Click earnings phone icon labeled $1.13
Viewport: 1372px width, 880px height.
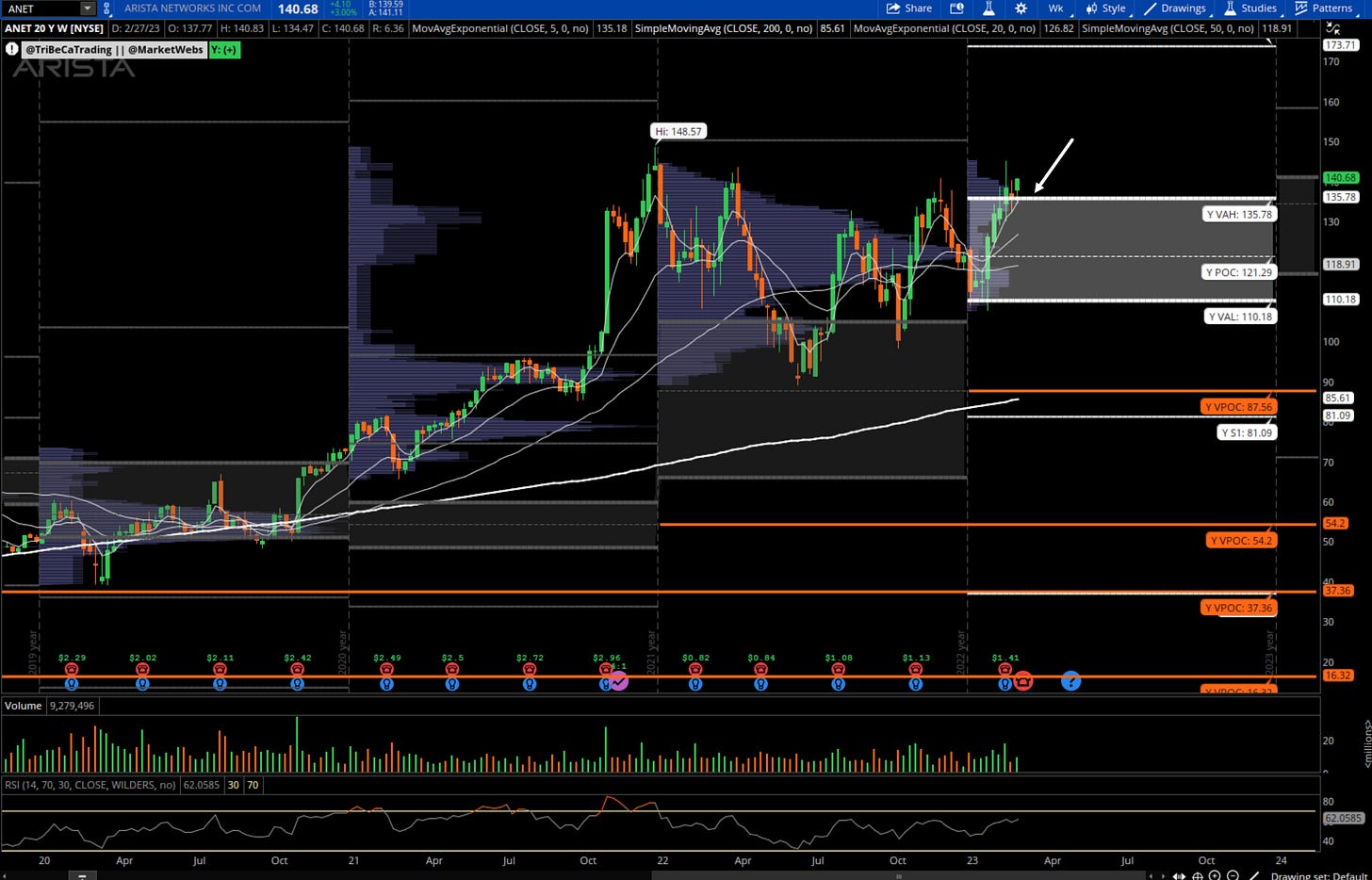tap(915, 670)
